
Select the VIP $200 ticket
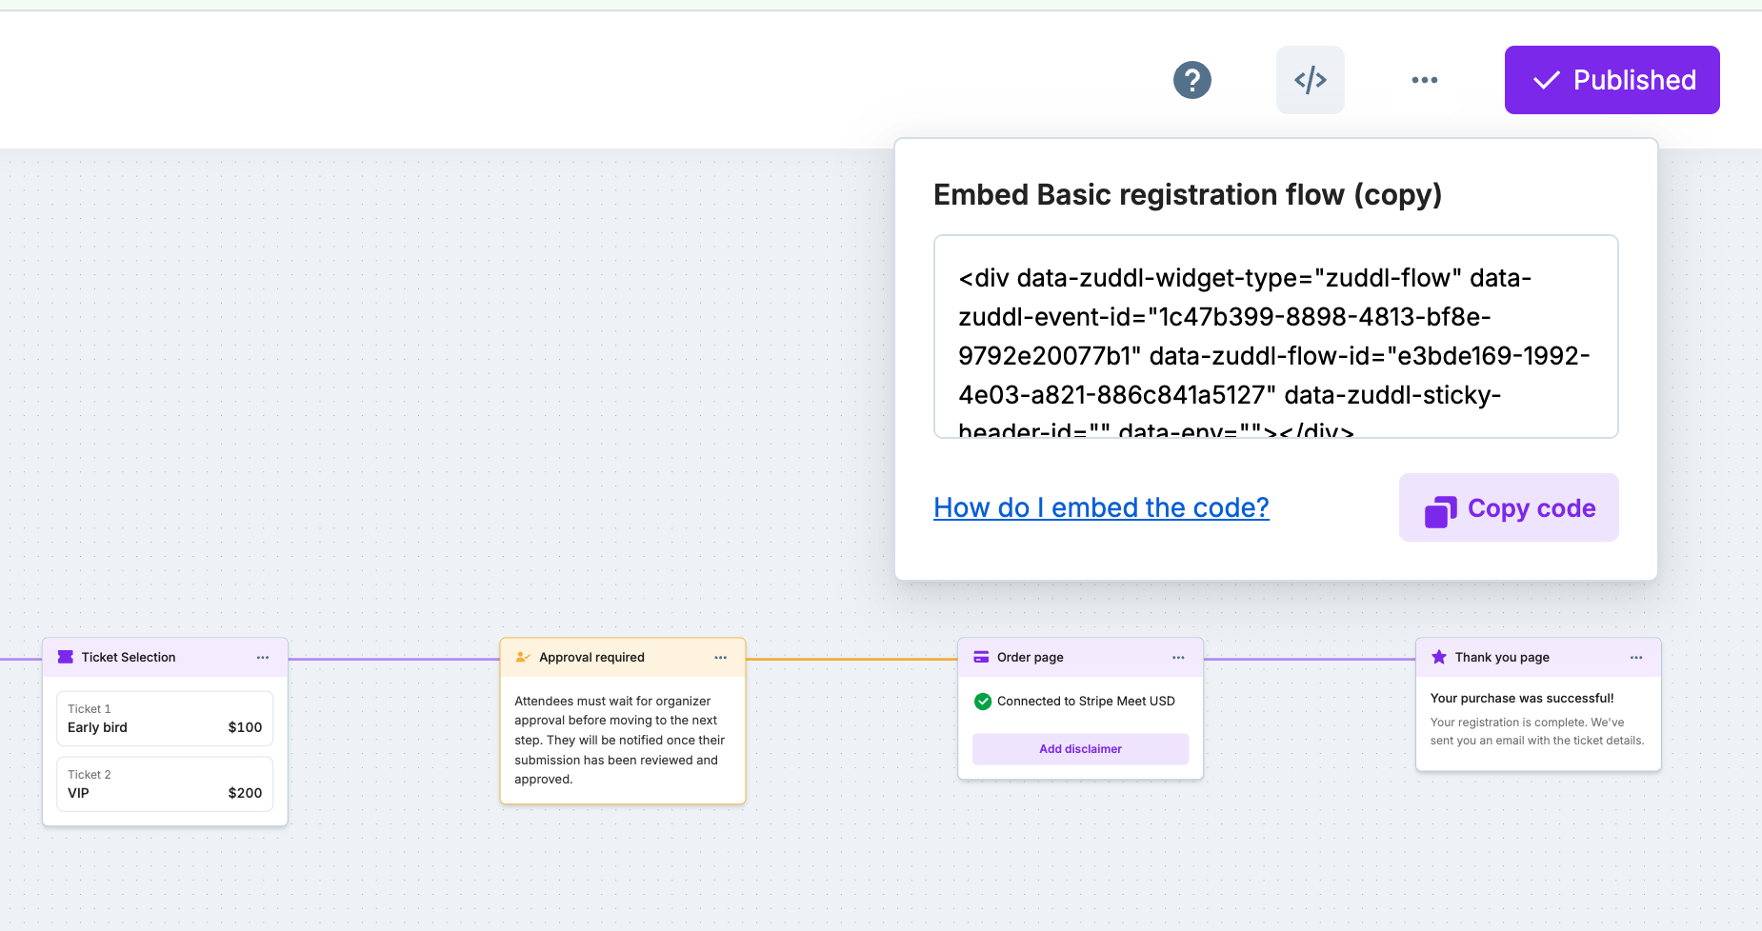pyautogui.click(x=165, y=784)
